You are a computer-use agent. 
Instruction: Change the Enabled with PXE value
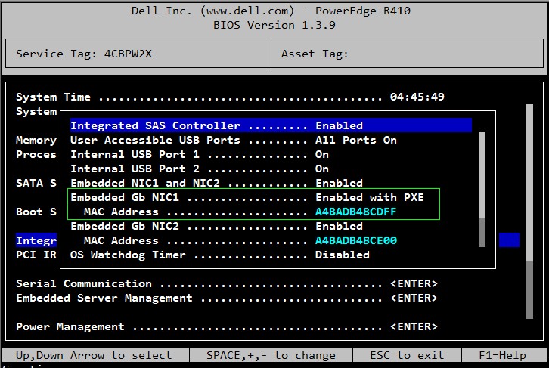(370, 197)
